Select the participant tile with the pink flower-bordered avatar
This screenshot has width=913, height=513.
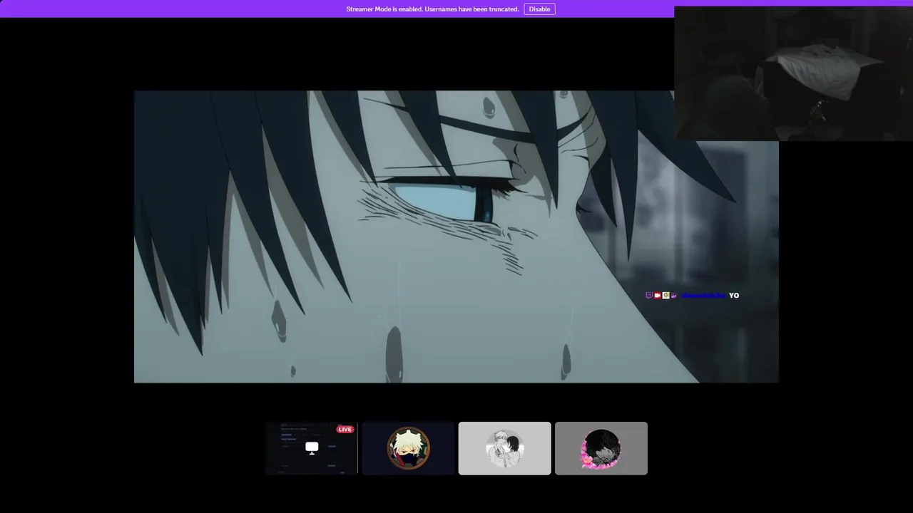pyautogui.click(x=601, y=448)
